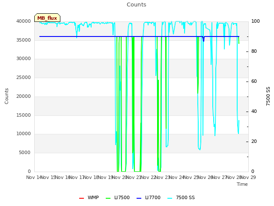
Task: Click the right axis 60 tick label
Action: pyautogui.click(x=254, y=81)
